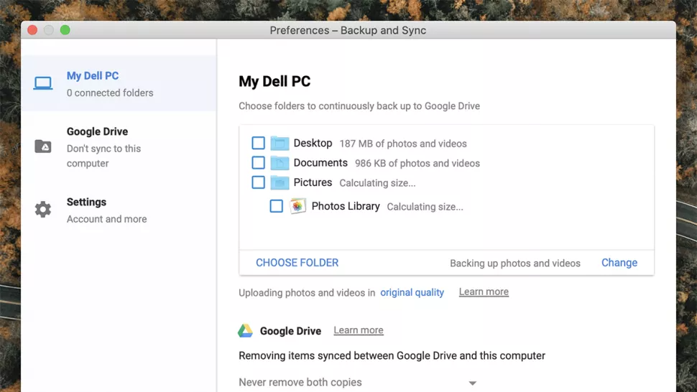The image size is (697, 392).
Task: Click the Documents folder icon
Action: [280, 163]
